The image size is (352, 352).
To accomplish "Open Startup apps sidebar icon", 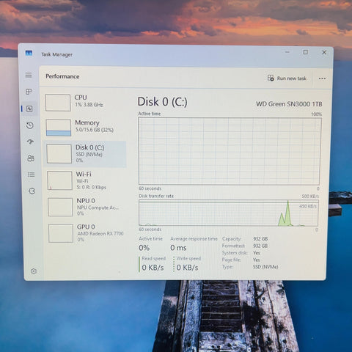I will tap(30, 142).
